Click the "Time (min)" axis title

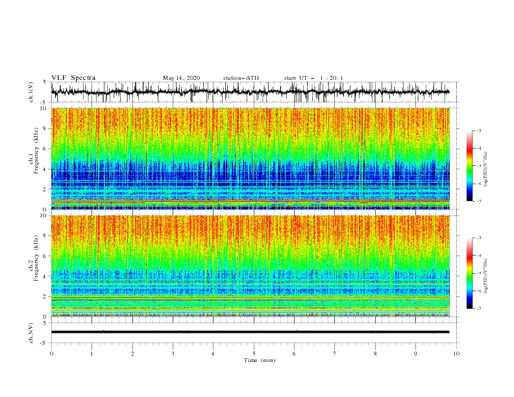tap(260, 360)
